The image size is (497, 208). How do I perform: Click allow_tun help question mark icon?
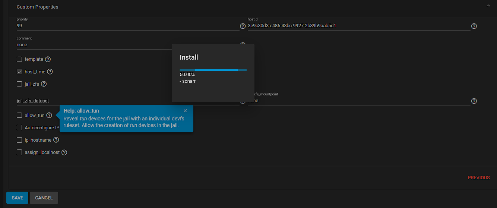point(49,116)
